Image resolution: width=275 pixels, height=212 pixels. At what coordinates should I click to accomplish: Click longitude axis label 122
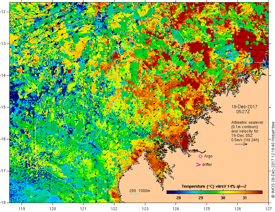click(114, 209)
